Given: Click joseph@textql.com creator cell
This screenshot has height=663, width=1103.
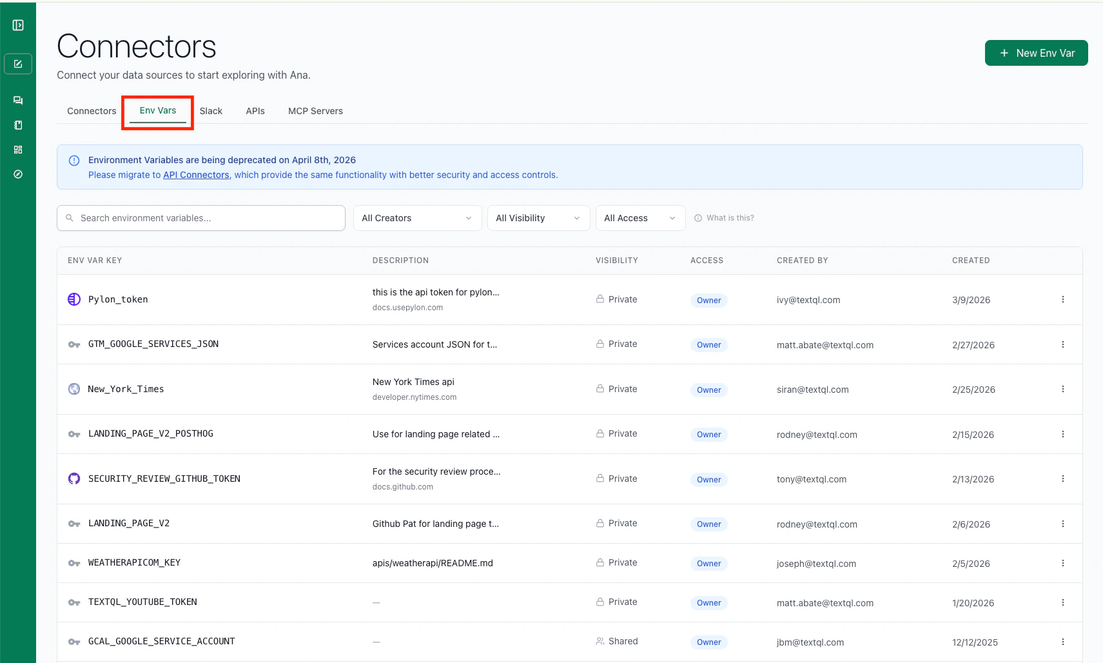Looking at the screenshot, I should pyautogui.click(x=816, y=564).
